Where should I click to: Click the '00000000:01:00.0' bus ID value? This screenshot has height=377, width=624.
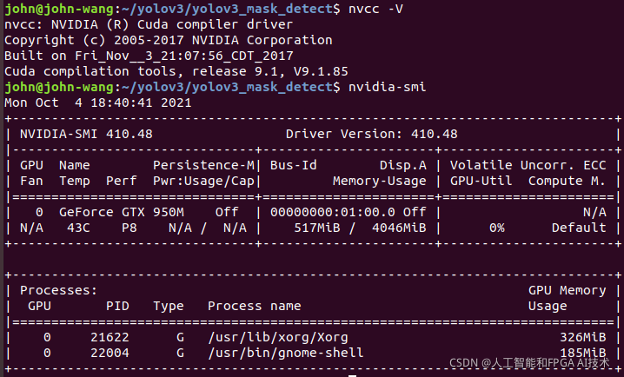[x=333, y=212]
